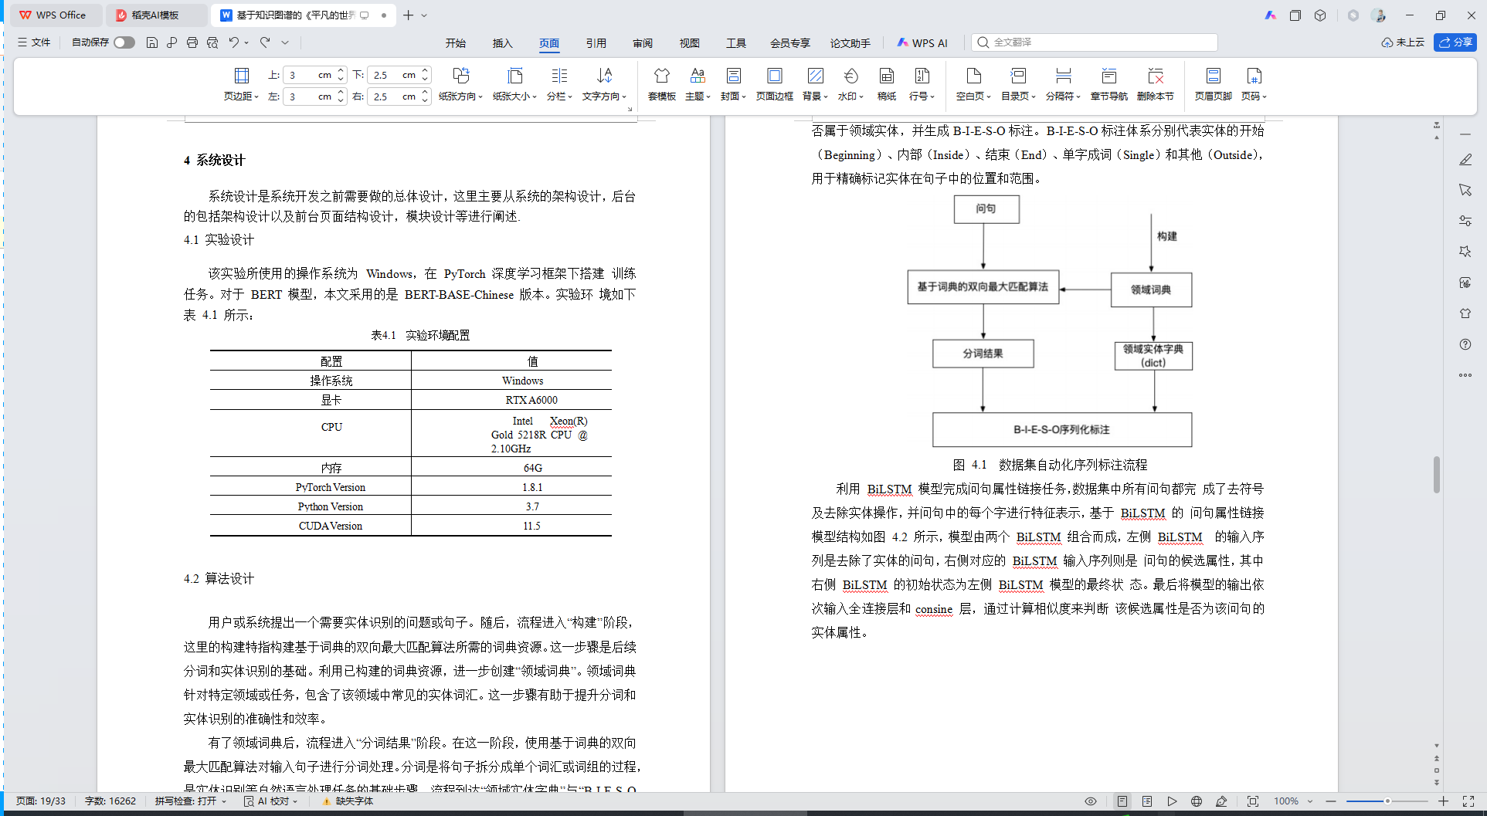Switch to outline view in status bar
Viewport: 1487px width, 816px height.
click(1147, 801)
